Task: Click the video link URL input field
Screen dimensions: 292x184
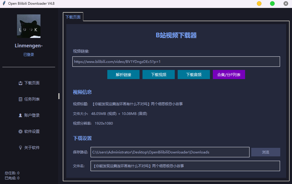Action: pos(176,62)
